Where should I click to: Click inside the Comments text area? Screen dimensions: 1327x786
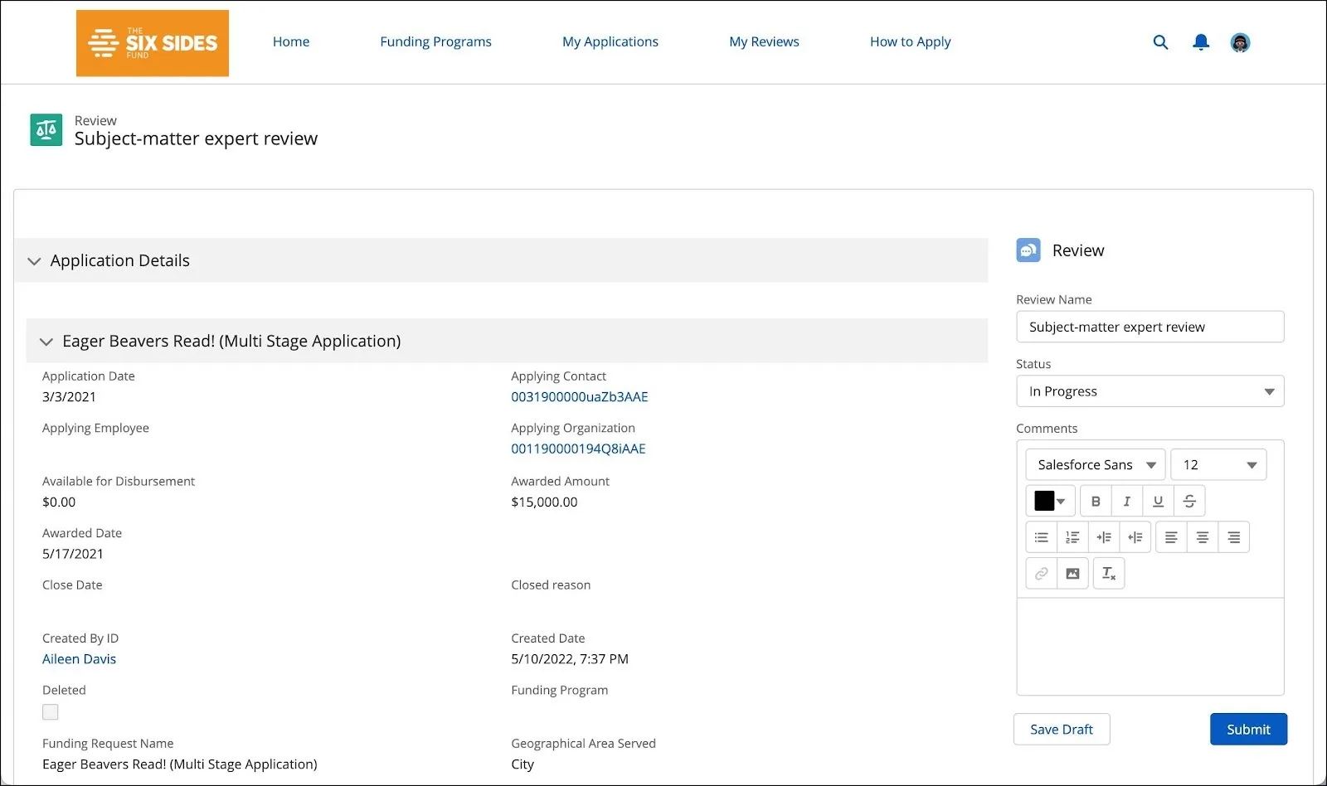pyautogui.click(x=1150, y=647)
